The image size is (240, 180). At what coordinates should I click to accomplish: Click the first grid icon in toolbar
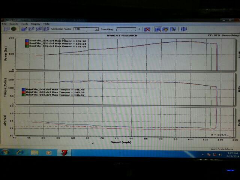(5, 29)
